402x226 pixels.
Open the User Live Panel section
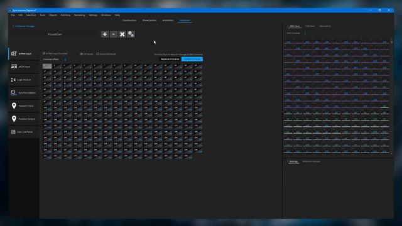point(24,132)
